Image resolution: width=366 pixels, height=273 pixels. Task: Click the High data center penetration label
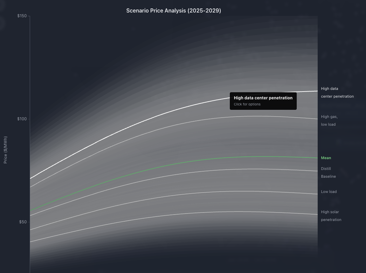coord(337,92)
